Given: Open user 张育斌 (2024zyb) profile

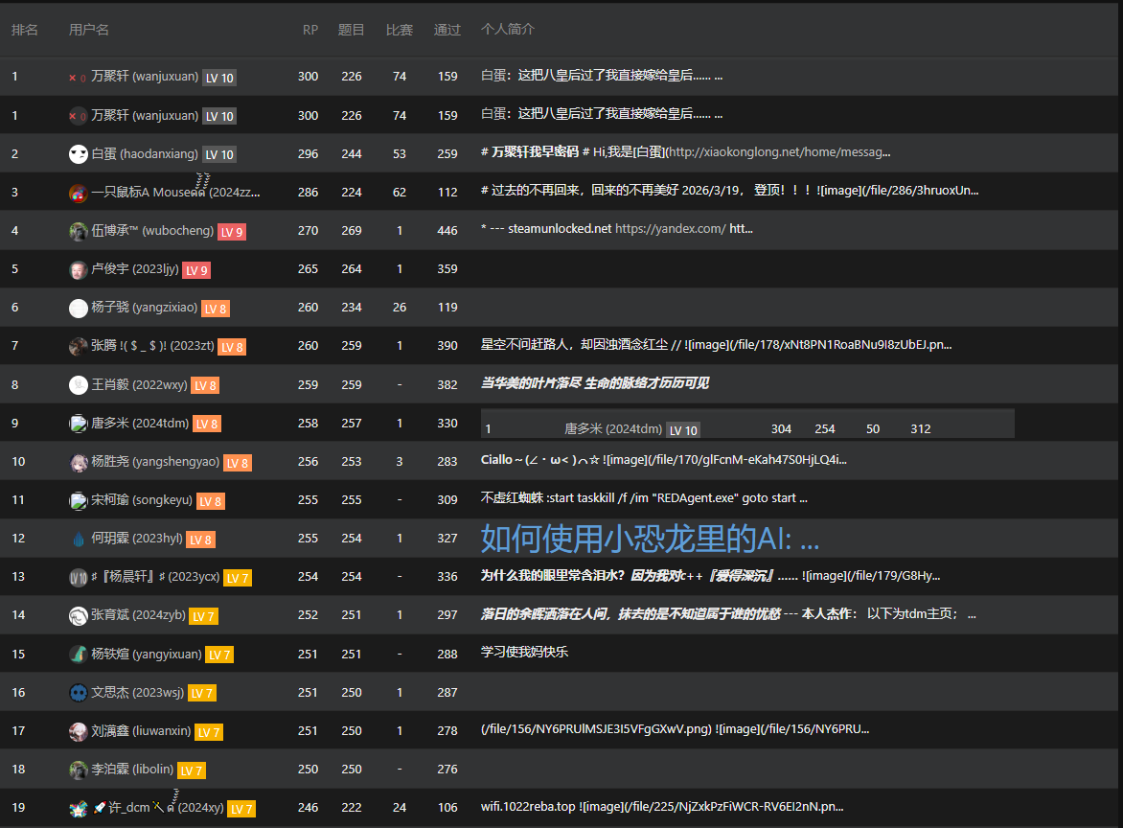Looking at the screenshot, I should point(138,614).
